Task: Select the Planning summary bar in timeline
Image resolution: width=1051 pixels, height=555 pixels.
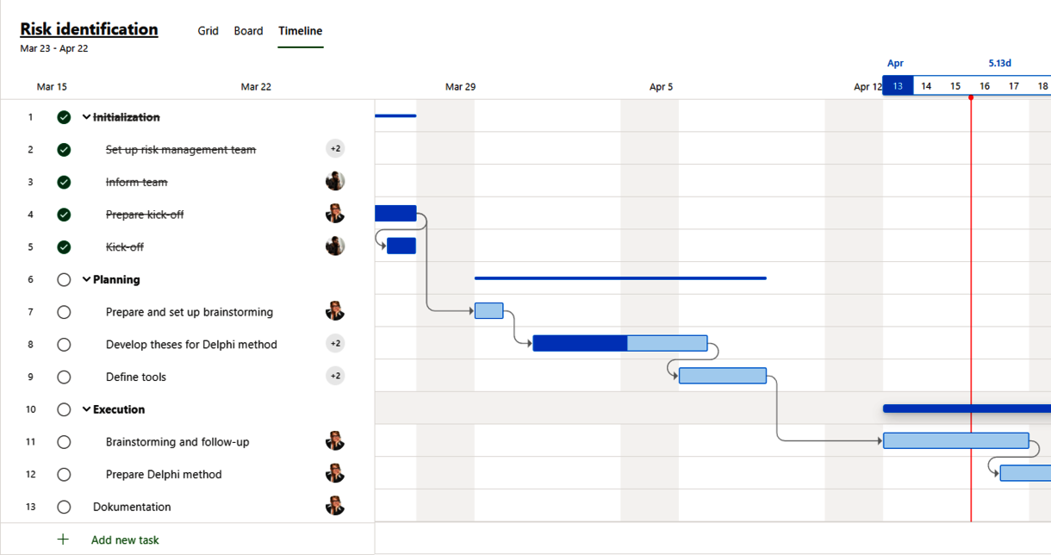Action: [620, 278]
